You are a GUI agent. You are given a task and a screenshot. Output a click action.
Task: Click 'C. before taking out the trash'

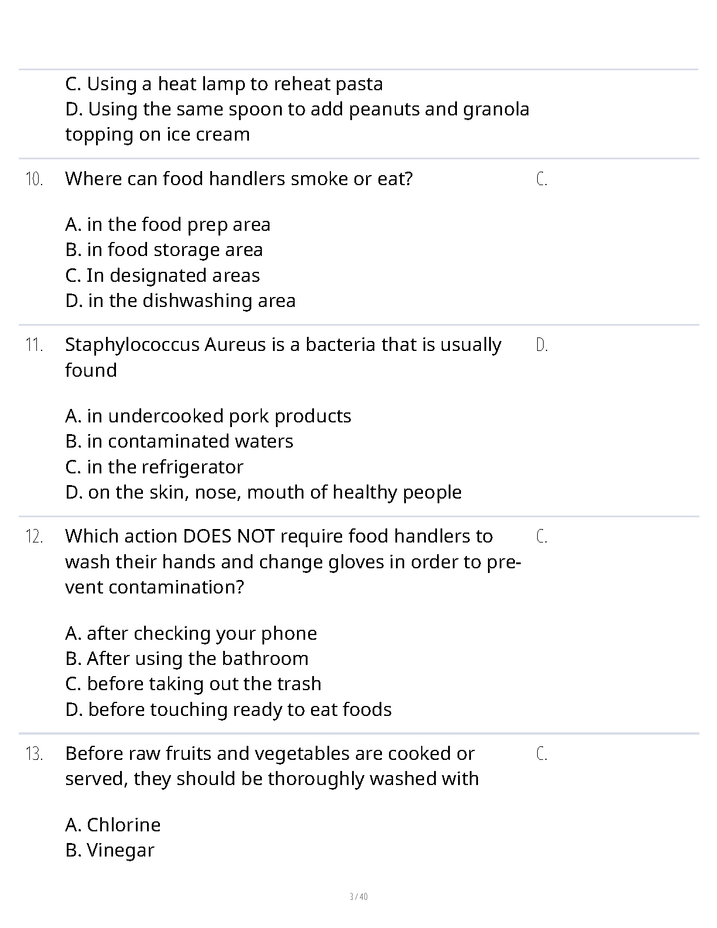193,684
